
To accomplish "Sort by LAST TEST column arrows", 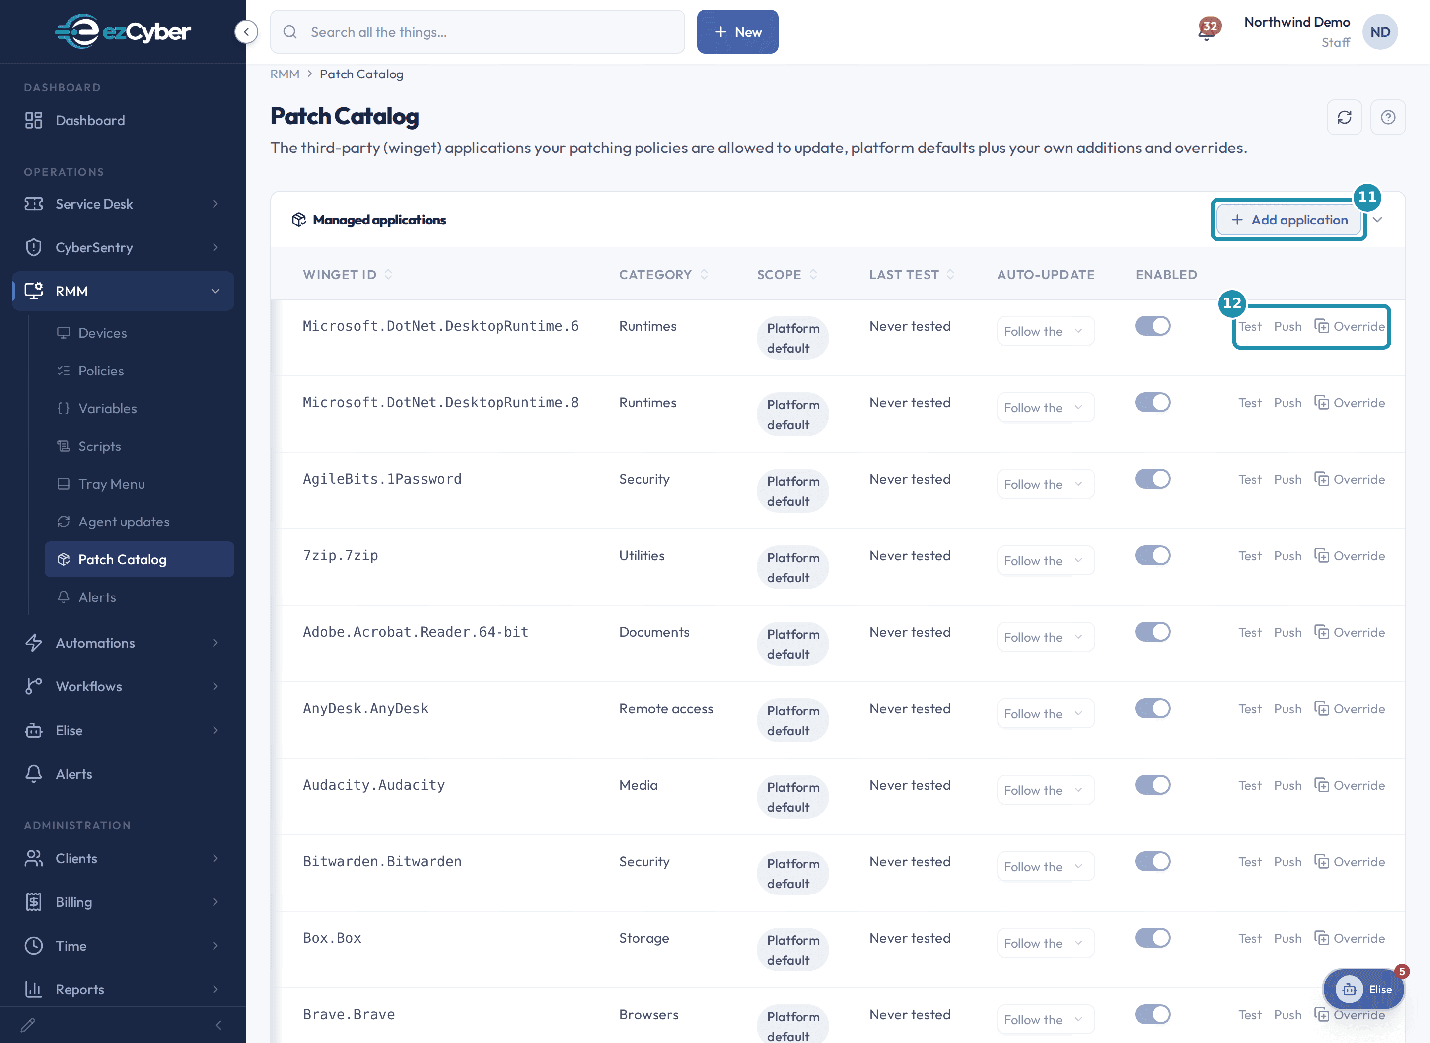I will (x=950, y=274).
